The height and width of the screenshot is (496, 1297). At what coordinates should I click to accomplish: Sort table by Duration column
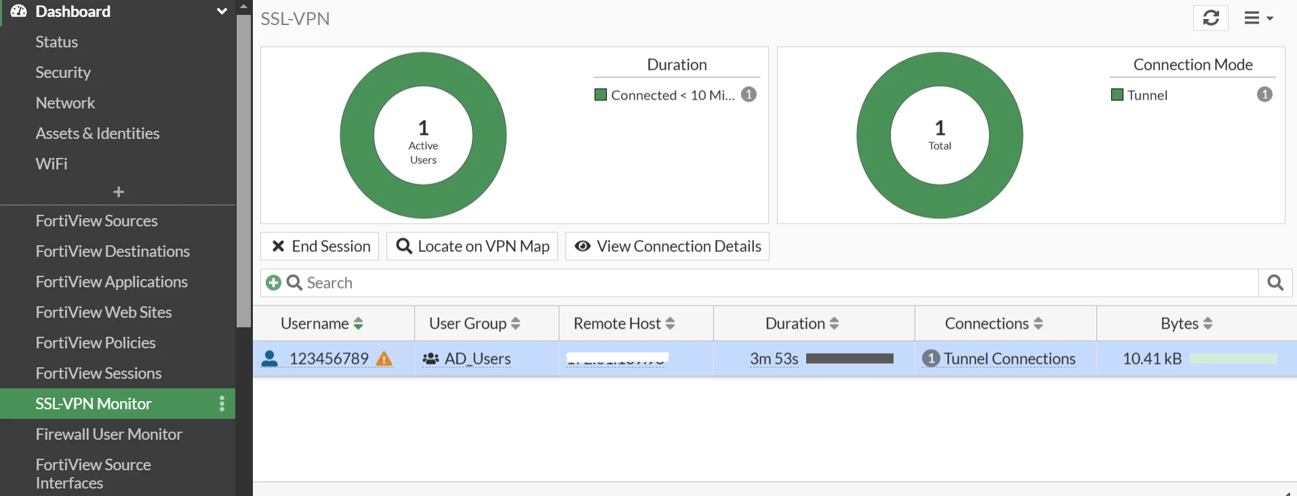click(x=802, y=323)
